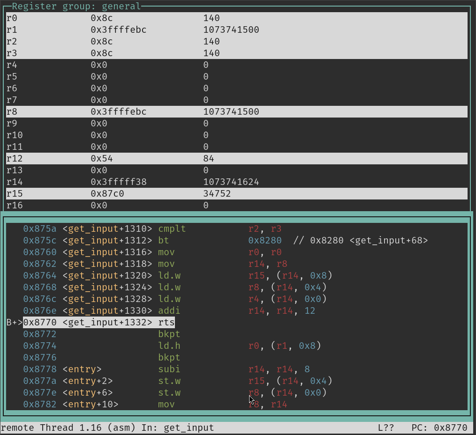This screenshot has height=435, width=476.
Task: Click the cmplt instruction mnemonic
Action: coord(172,229)
